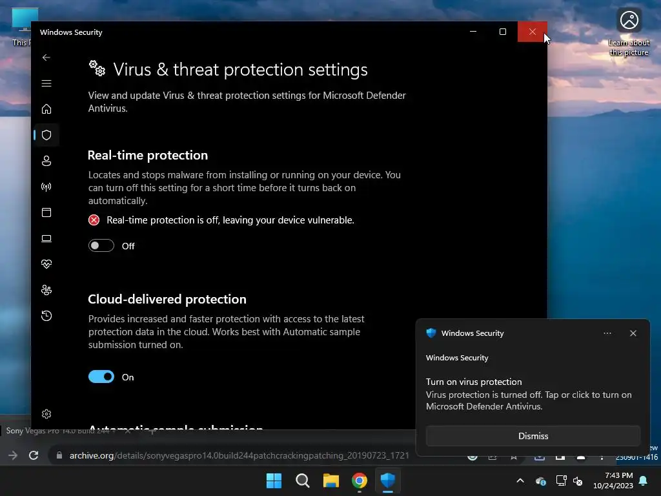Click the network tray icon
Image resolution: width=661 pixels, height=496 pixels.
[561, 480]
